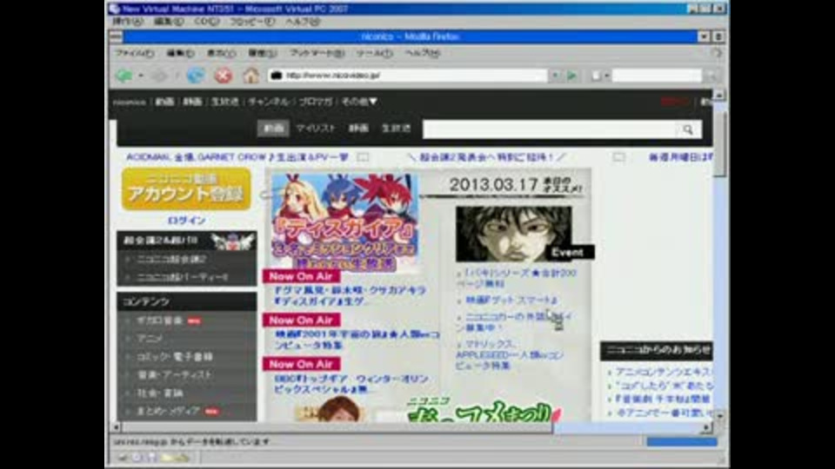This screenshot has height=469, width=835.
Task: Open Firefox 表示 menu
Action: coord(221,53)
